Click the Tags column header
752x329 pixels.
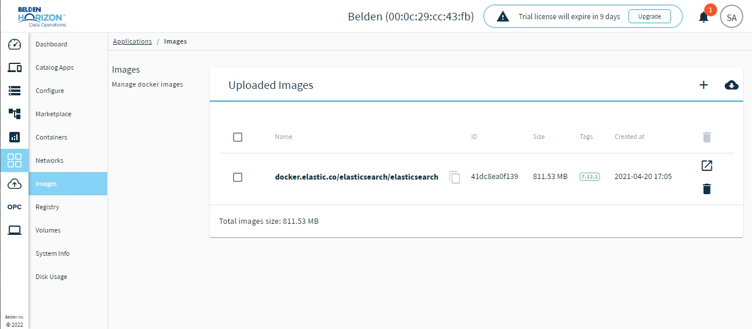tap(586, 137)
